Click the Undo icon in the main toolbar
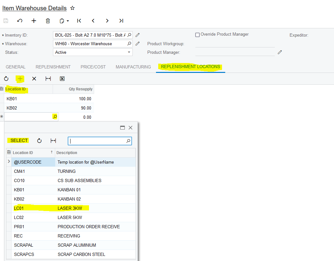 click(x=20, y=21)
